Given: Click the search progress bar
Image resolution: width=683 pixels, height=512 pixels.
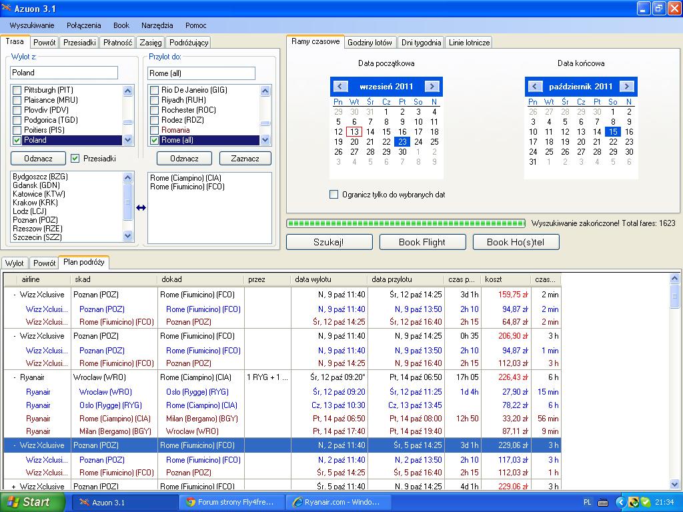Looking at the screenshot, I should pos(406,223).
